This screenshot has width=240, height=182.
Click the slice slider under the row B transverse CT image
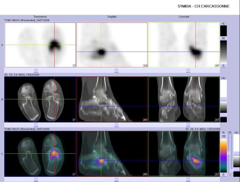pos(36,125)
